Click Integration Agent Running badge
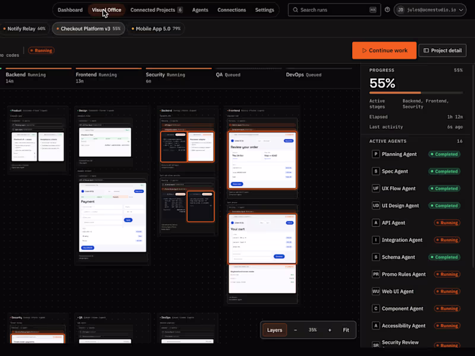This screenshot has width=475, height=356. pyautogui.click(x=447, y=240)
